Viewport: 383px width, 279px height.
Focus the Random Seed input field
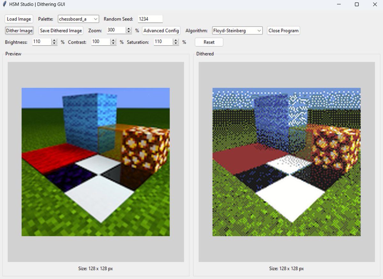pyautogui.click(x=150, y=19)
